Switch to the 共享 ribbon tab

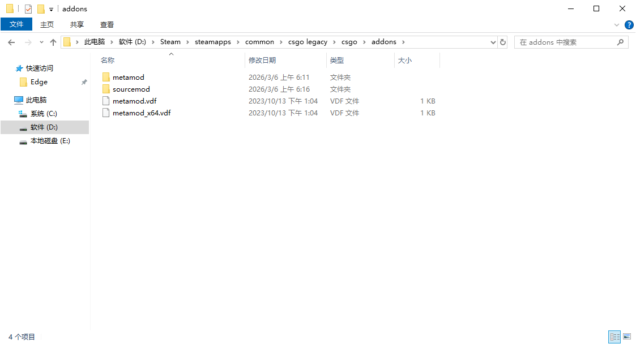tap(76, 24)
